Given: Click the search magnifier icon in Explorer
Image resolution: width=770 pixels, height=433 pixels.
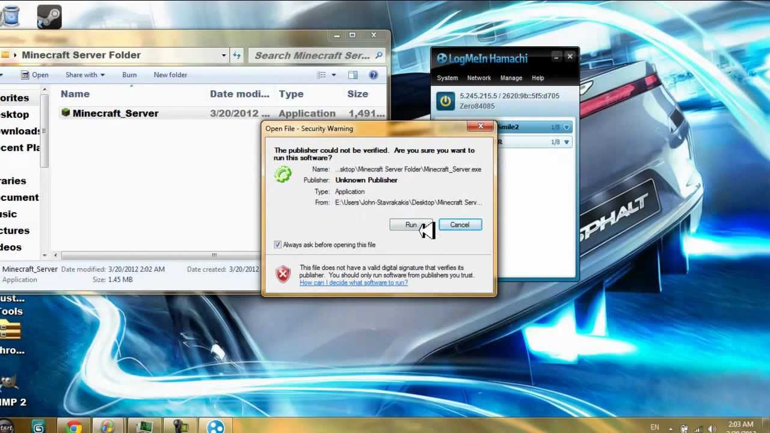Looking at the screenshot, I should (x=379, y=55).
